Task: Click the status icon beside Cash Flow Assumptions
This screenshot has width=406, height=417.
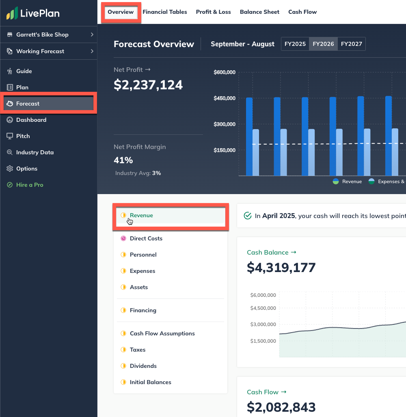Action: click(x=123, y=333)
